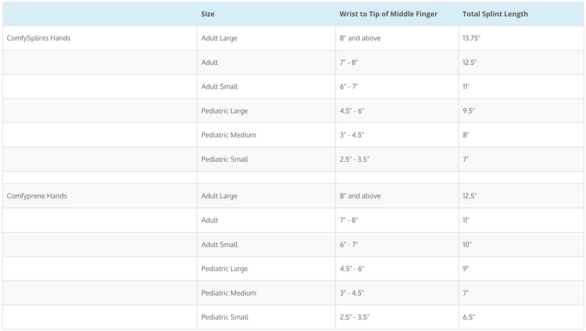586x331 pixels.
Task: Click ComfySplints Pediatric Large "4.5" - 6"" range
Action: 352,111
